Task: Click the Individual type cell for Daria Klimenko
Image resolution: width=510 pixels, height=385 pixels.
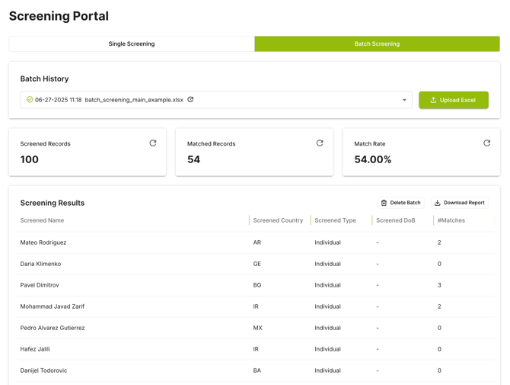Action: coord(327,264)
